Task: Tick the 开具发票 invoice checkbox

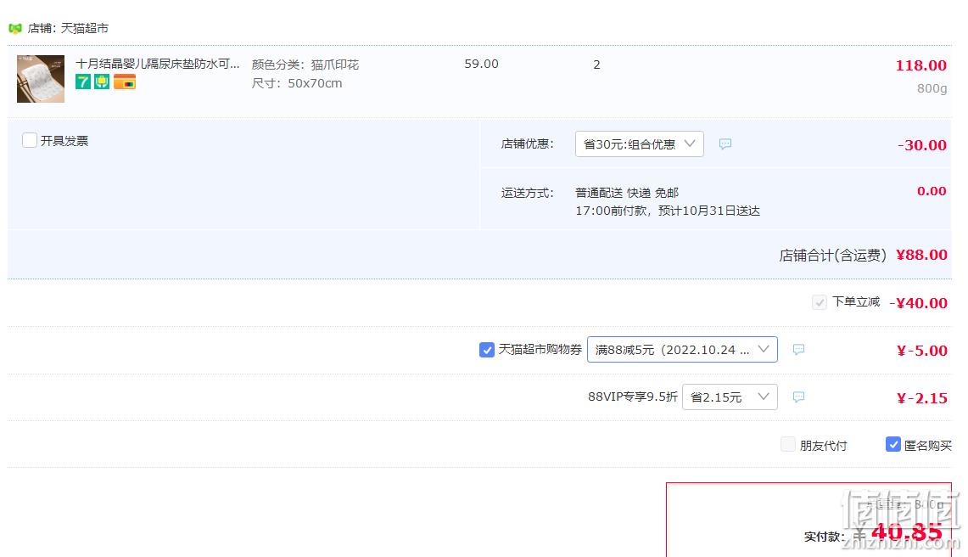Action: pos(30,140)
